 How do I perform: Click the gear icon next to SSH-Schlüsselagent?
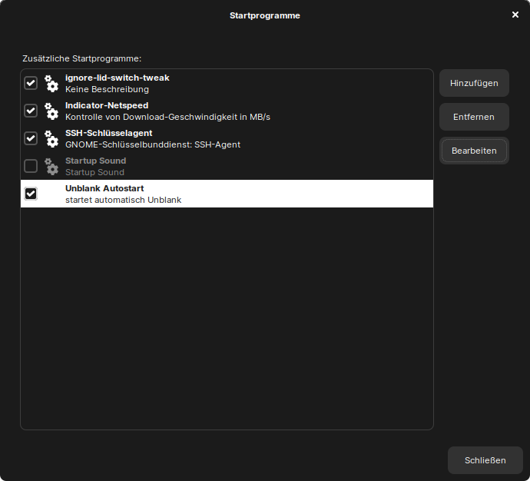click(x=51, y=138)
